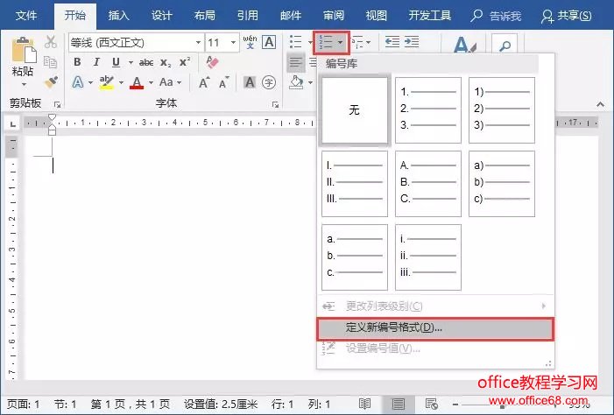Open the highlight color dropdown arrow
Viewport: 614px width, 415px height.
(x=121, y=82)
